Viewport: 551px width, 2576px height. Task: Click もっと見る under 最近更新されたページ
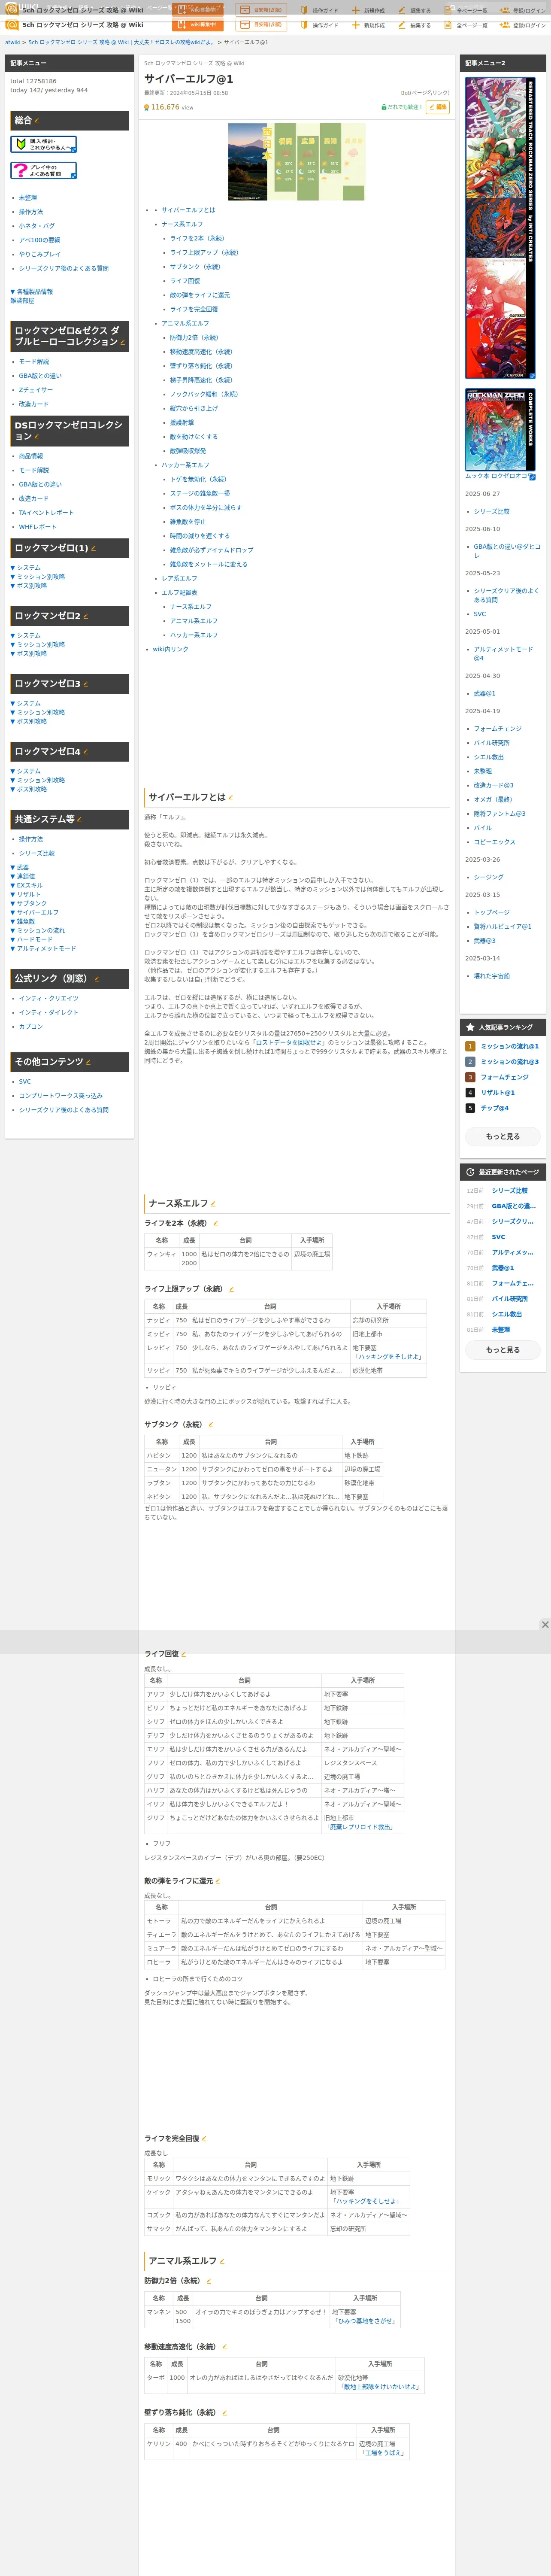(x=503, y=1350)
